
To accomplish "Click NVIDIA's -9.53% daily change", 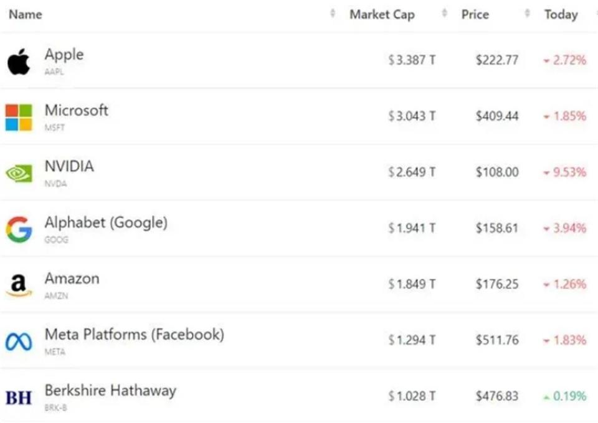I will pyautogui.click(x=565, y=172).
